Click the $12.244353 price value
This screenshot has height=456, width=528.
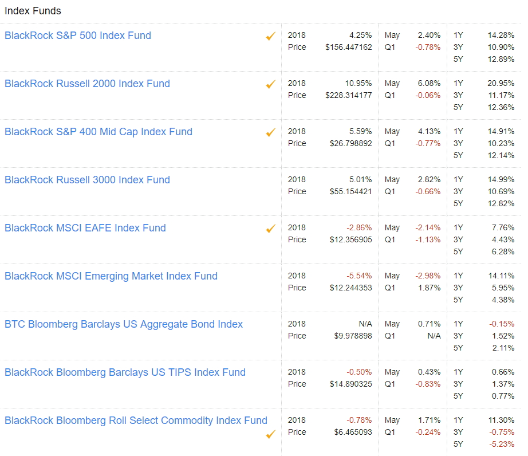(351, 288)
